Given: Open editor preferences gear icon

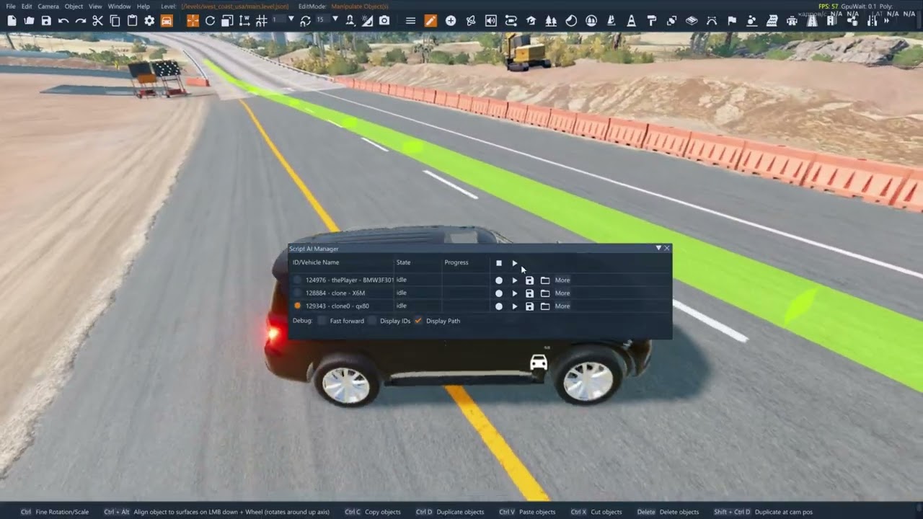Looking at the screenshot, I should [149, 21].
